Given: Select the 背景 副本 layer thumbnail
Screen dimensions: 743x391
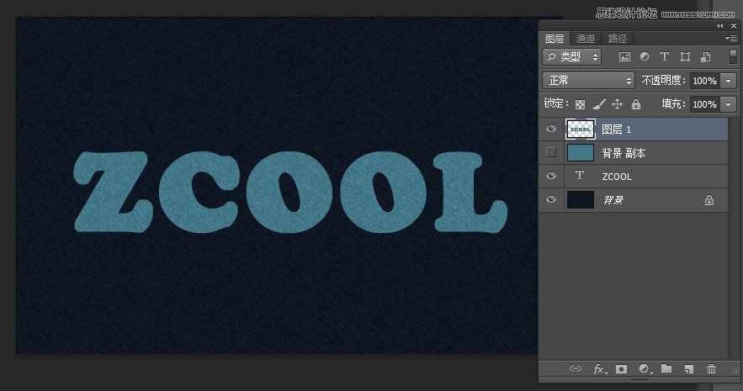Looking at the screenshot, I should click(580, 152).
